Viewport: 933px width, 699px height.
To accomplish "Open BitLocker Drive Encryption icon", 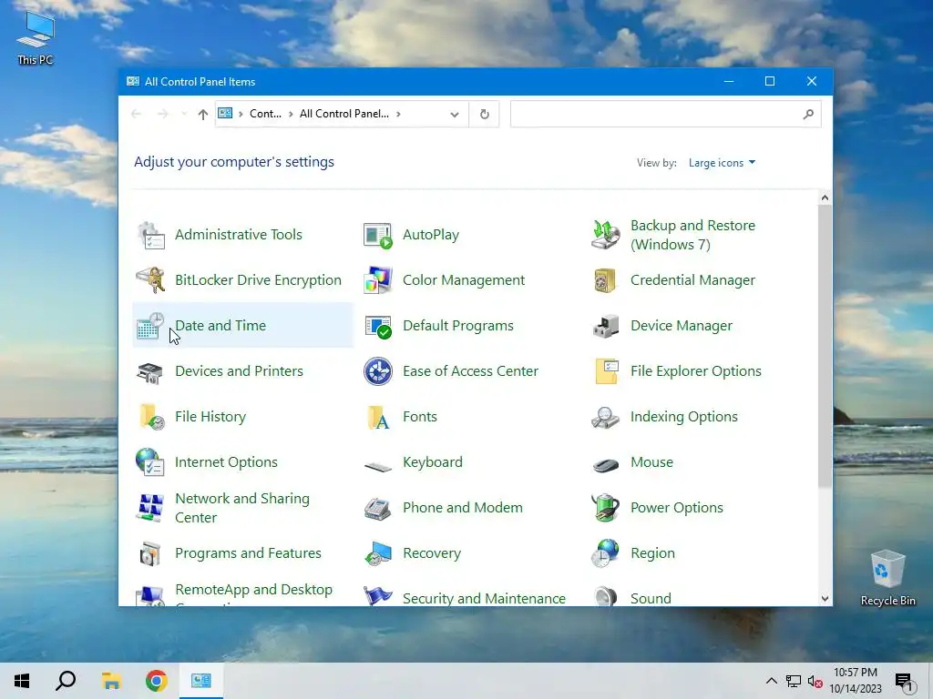I will coord(150,280).
